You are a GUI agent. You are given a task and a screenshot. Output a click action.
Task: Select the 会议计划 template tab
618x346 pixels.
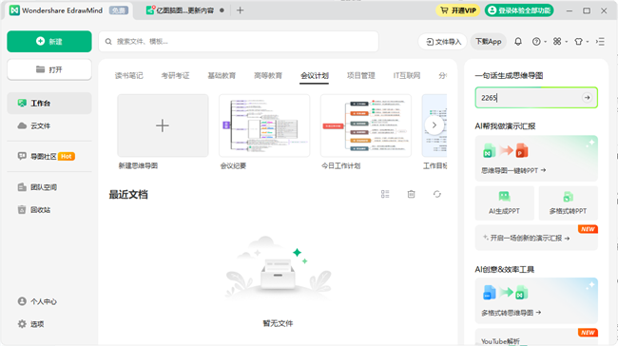[x=315, y=76]
